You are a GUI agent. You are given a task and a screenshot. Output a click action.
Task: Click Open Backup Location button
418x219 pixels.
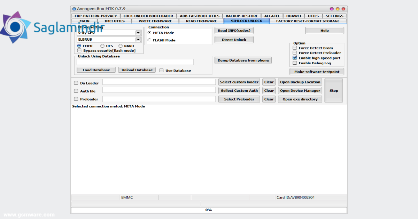tap(300, 82)
